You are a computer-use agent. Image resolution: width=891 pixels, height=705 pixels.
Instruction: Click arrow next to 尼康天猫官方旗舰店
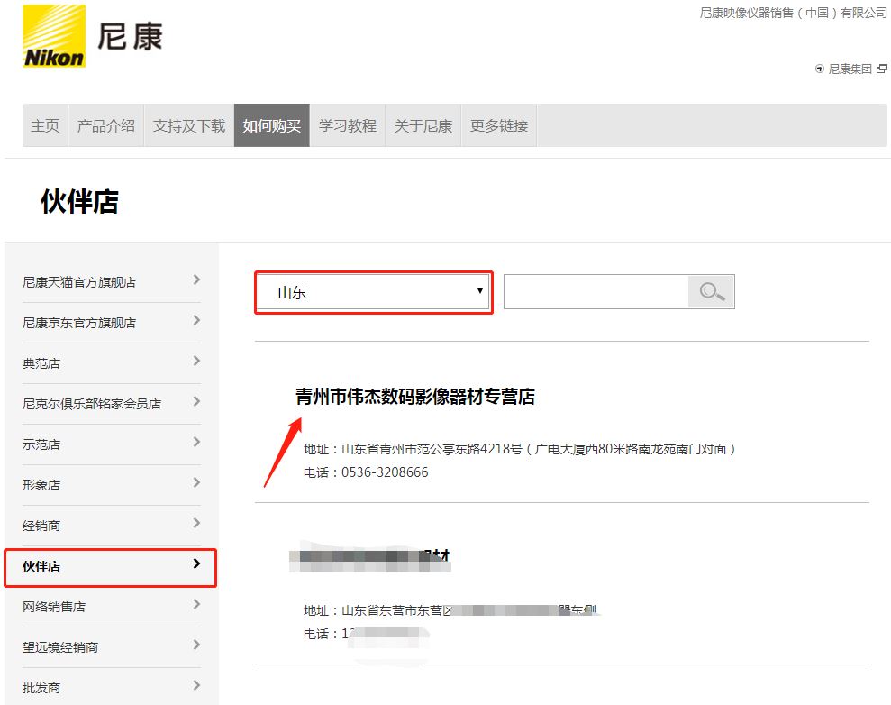tap(196, 280)
